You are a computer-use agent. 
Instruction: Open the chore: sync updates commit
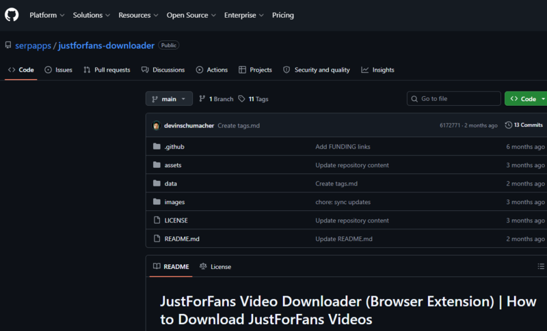click(343, 202)
